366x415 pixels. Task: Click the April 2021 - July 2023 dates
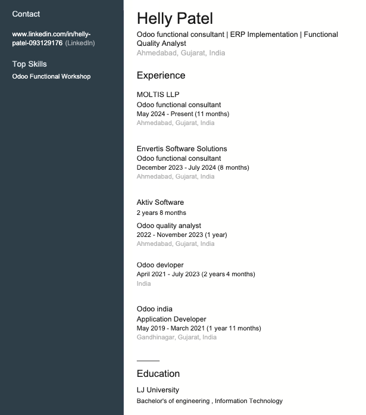coord(196,274)
